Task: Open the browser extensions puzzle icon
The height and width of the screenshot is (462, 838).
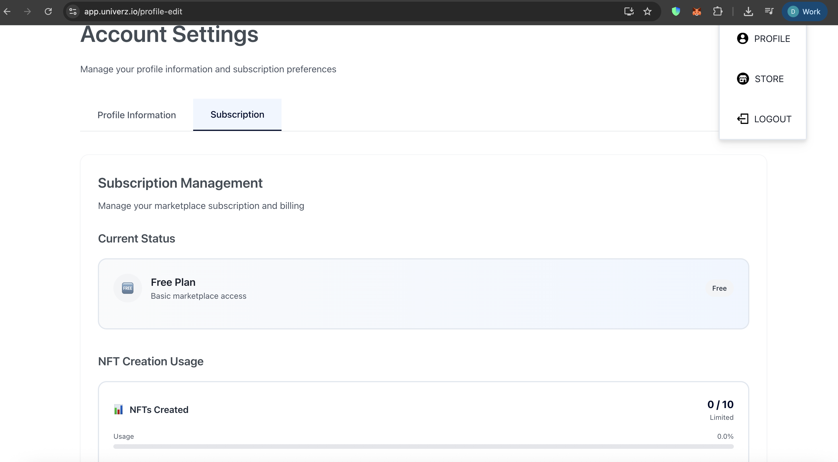Action: point(717,12)
